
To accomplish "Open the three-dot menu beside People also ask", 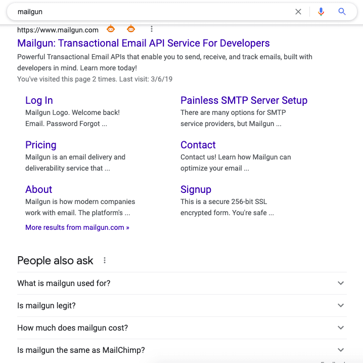I will point(105,260).
